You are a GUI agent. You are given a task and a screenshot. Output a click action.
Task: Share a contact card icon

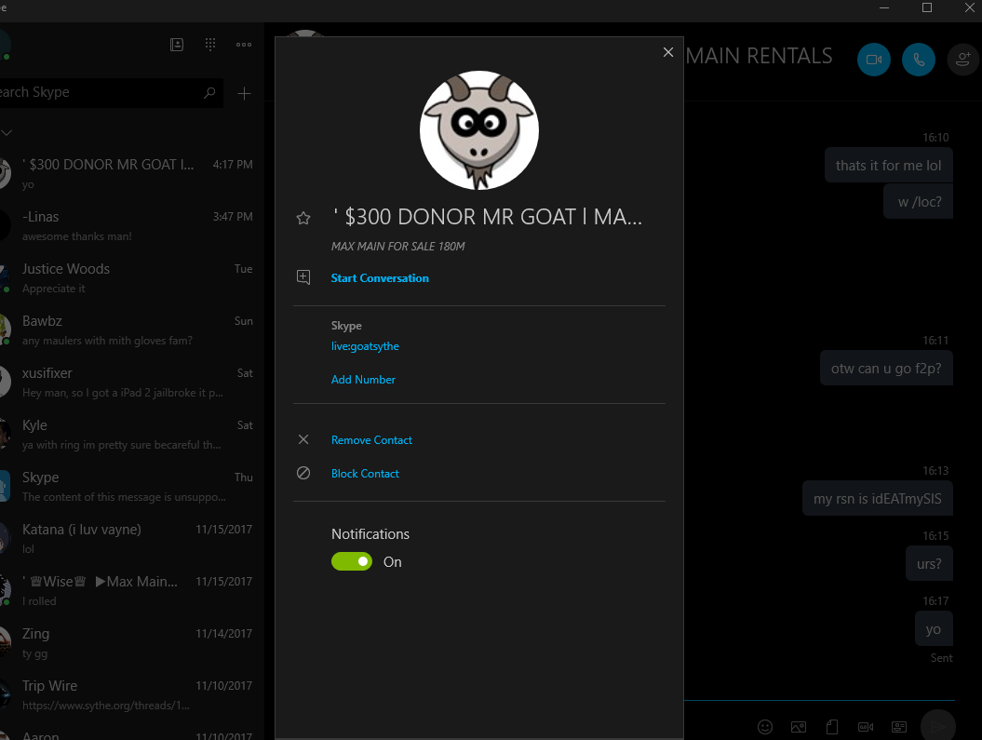[899, 727]
